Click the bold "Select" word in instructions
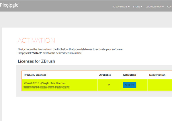The image size is (172, 121). tap(37, 53)
